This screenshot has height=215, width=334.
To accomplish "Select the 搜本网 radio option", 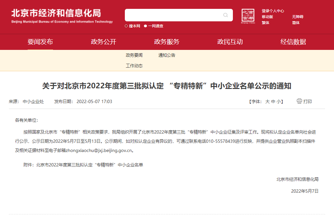I will [126, 26].
